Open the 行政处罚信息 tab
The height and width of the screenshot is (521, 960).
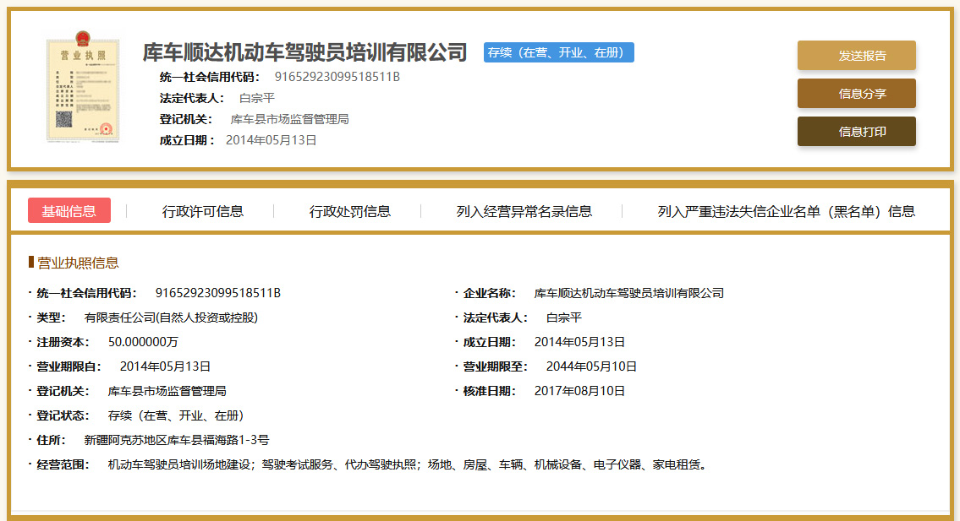tap(349, 212)
